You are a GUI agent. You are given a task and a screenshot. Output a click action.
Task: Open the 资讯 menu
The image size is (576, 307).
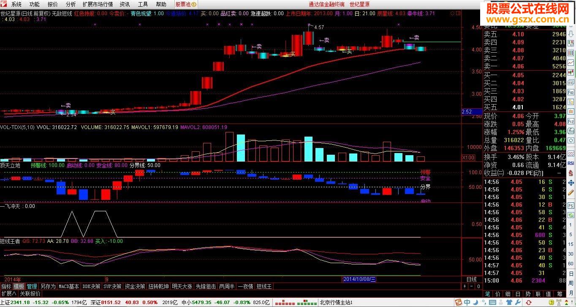point(125,4)
